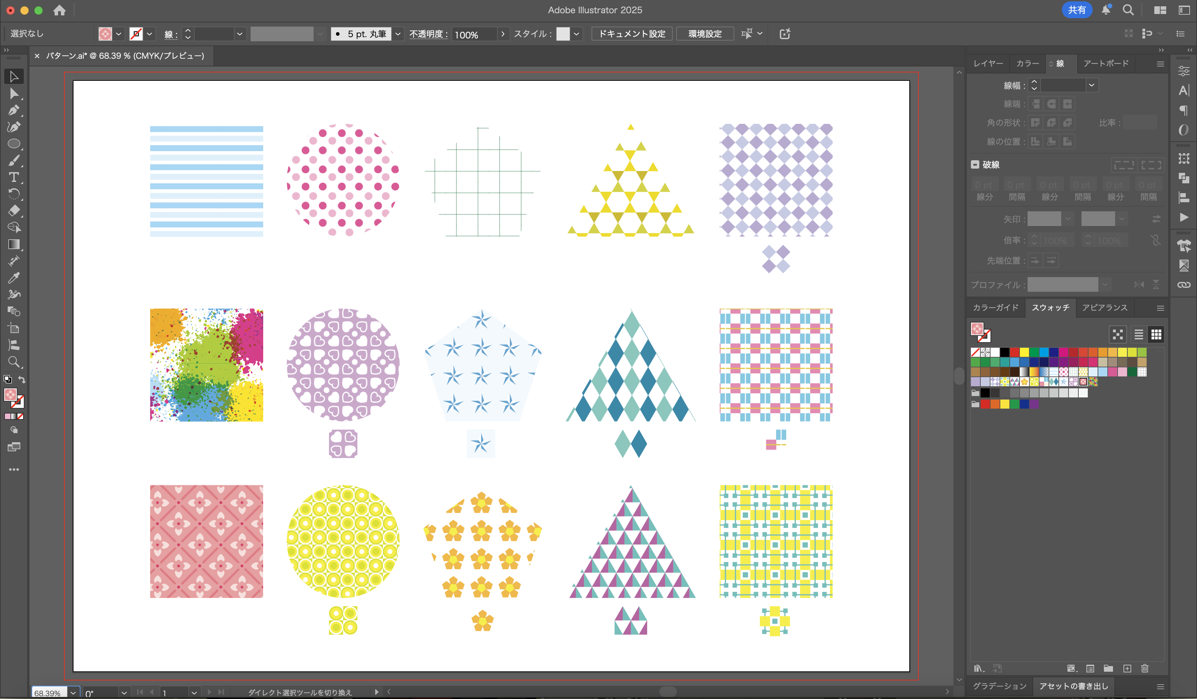Switch swatches to thumbnail grid view
The width and height of the screenshot is (1197, 699).
pos(1156,335)
